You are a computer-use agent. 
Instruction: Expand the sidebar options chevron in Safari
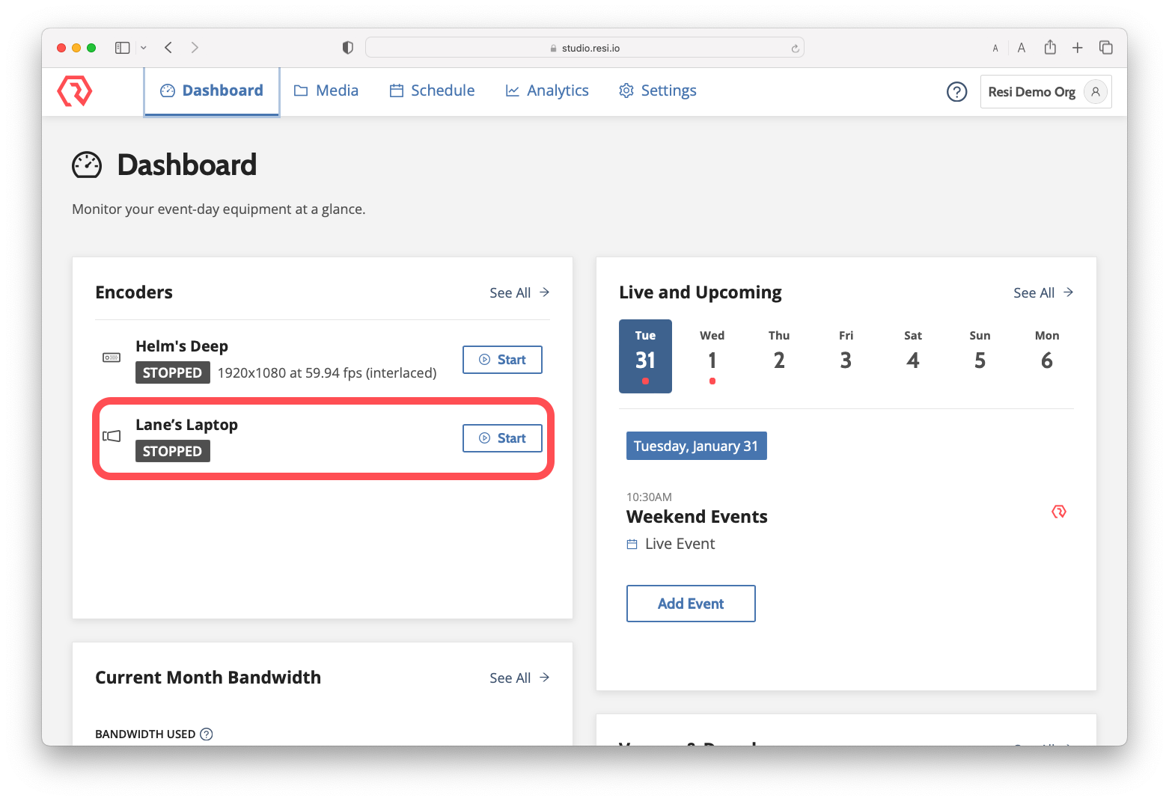(x=144, y=48)
